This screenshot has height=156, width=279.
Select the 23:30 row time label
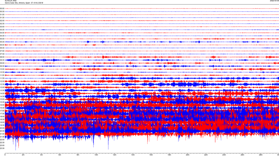pos(2,148)
